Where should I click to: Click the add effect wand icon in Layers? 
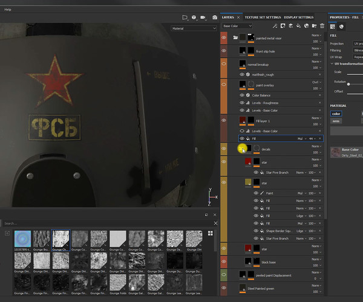[x=275, y=26]
